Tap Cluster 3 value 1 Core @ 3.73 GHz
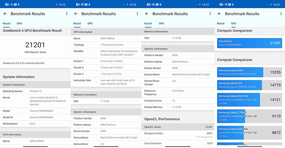 point(111,74)
